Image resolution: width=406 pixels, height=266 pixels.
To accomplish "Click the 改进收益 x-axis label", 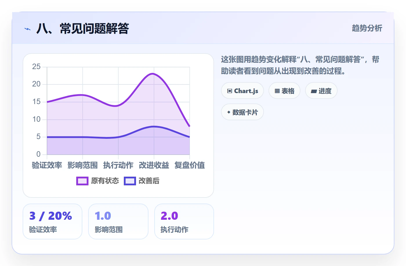I will click(x=154, y=165).
